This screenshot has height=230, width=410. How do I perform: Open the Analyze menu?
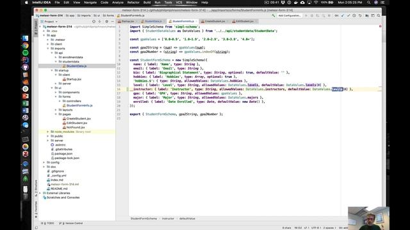118,3
